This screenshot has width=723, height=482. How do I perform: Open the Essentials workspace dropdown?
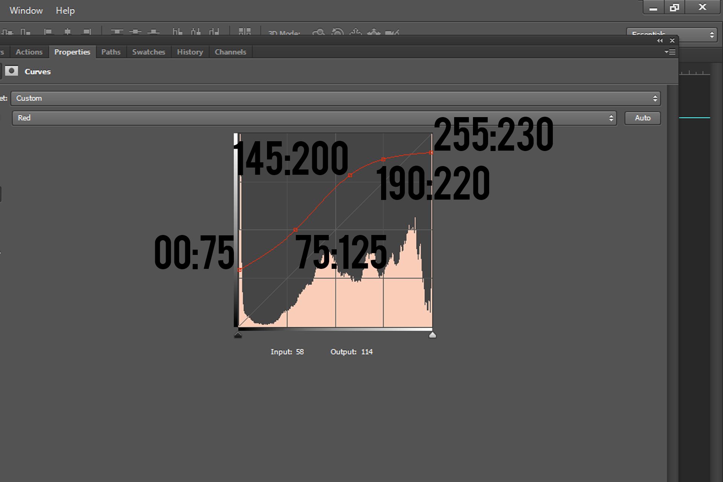tap(671, 34)
